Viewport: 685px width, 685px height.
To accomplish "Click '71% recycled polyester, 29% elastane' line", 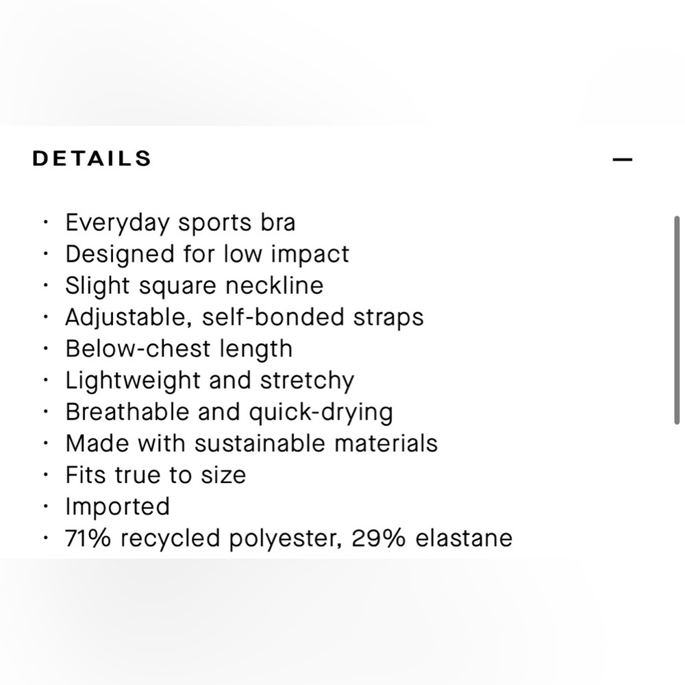I will [289, 538].
